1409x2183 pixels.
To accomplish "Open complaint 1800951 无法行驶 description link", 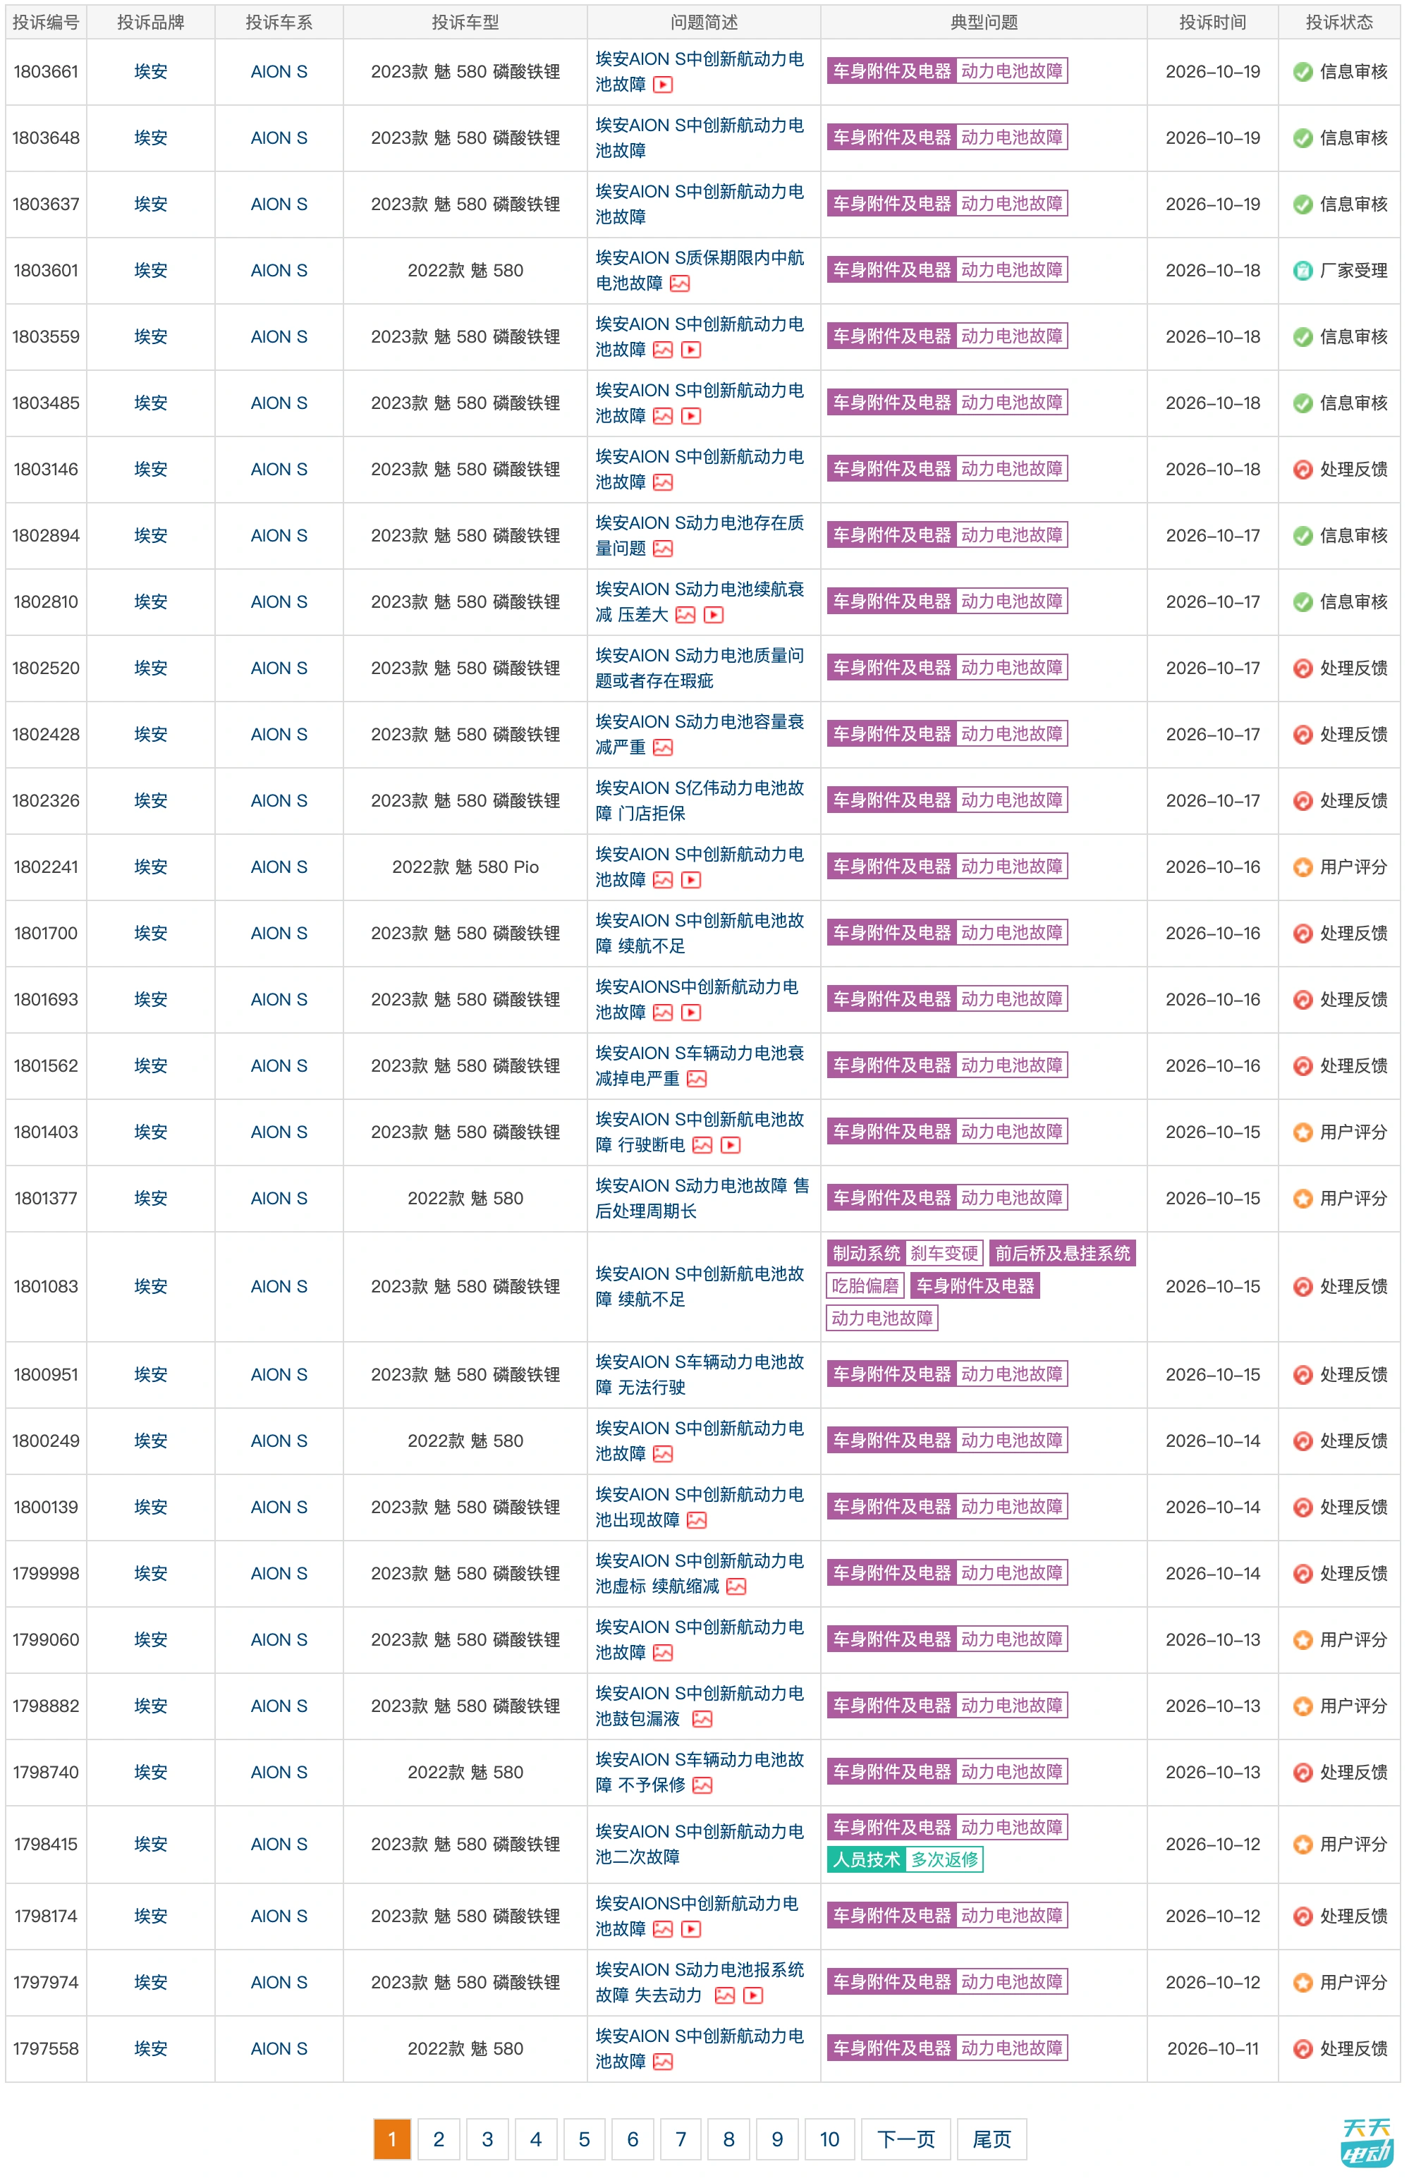I will 700,1374.
